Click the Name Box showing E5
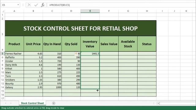Screen dimensions: 196x110 click(9, 5)
